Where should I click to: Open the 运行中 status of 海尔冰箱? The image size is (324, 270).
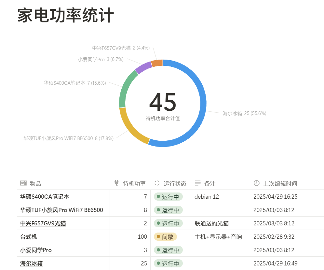pos(168,263)
